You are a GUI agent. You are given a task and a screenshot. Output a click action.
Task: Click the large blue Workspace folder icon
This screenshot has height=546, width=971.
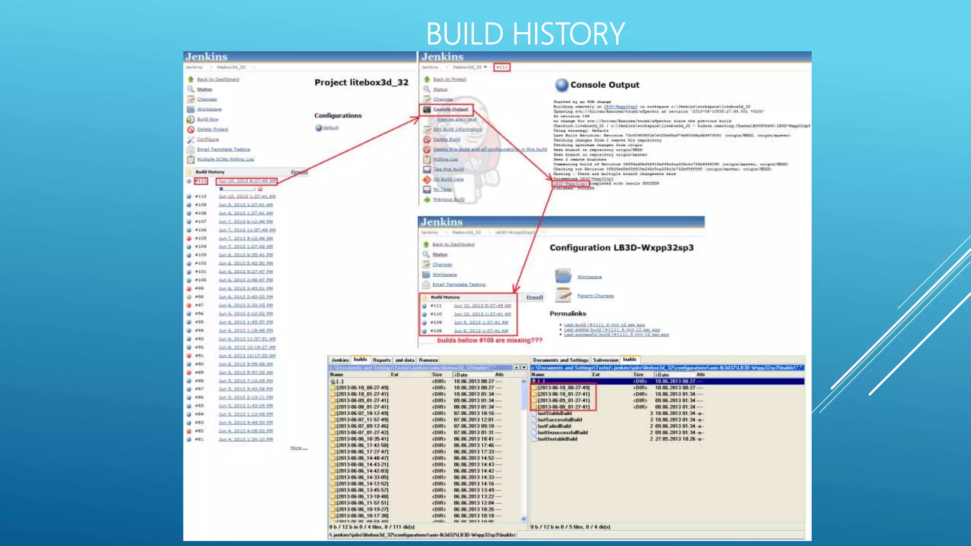563,276
